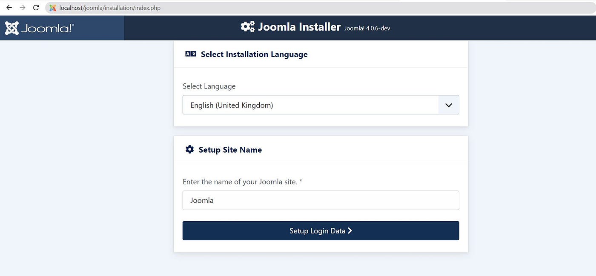This screenshot has height=276, width=596.
Task: Click the dropdown chevron arrow for language
Action: pos(449,105)
